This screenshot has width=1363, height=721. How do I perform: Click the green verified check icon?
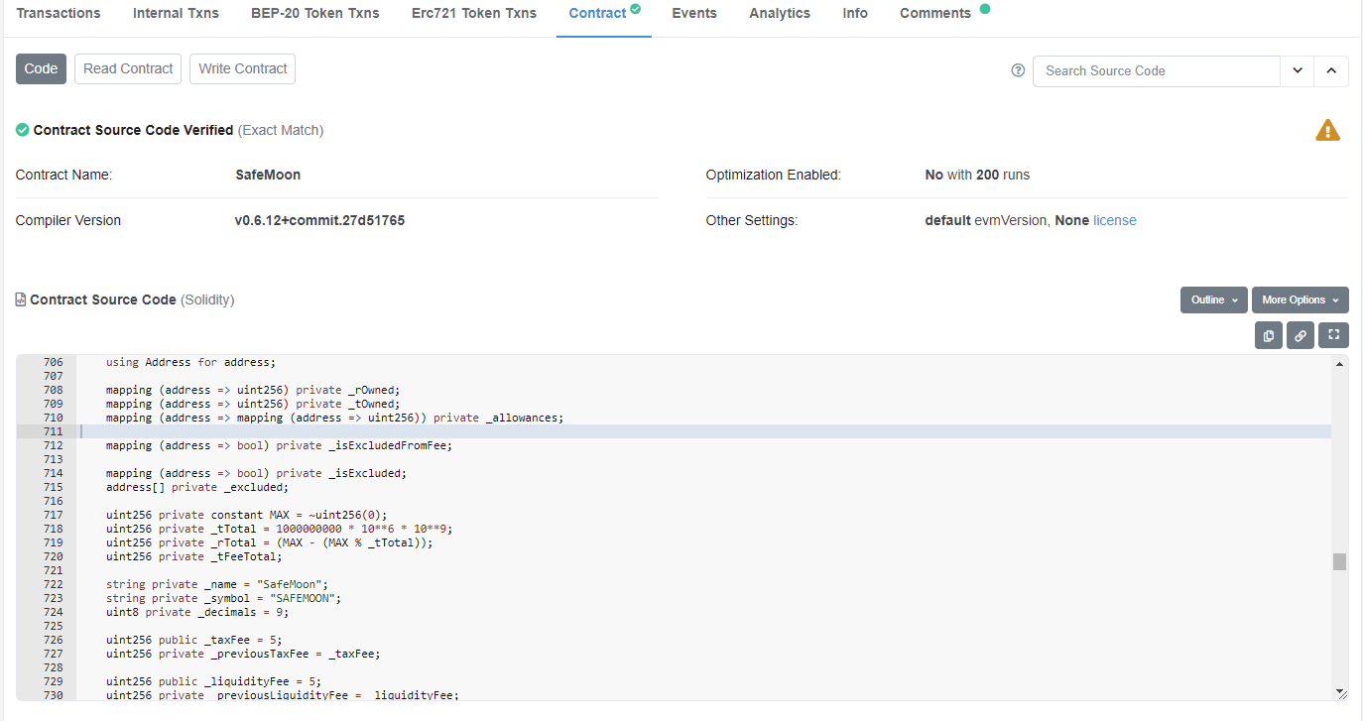click(x=22, y=130)
